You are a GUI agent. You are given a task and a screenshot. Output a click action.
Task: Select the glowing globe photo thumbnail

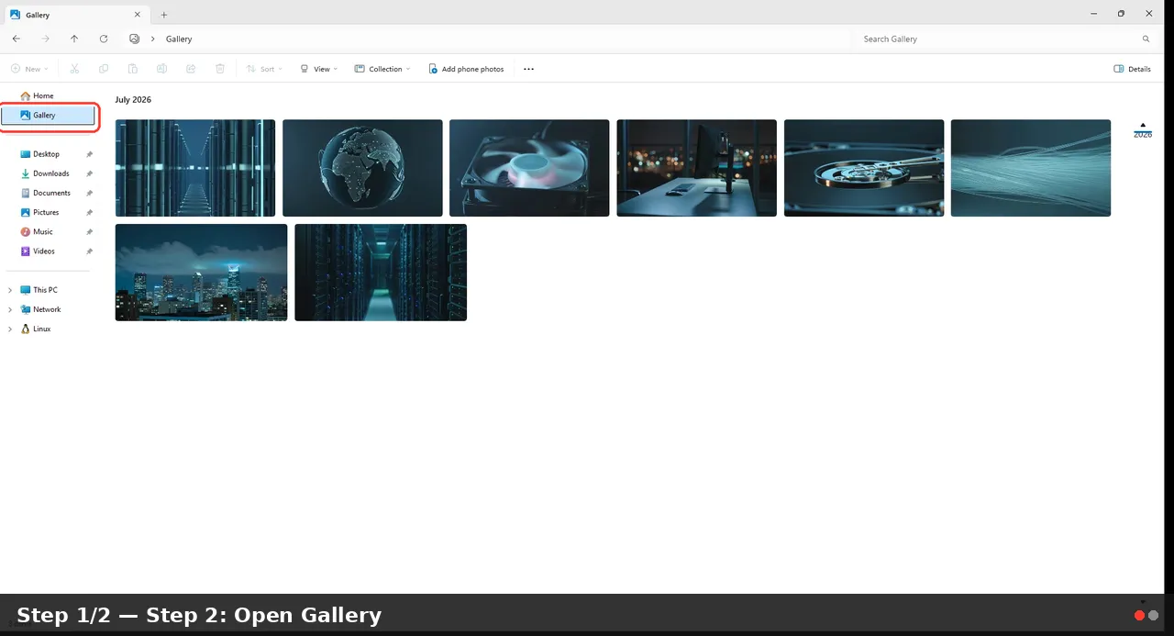pos(362,168)
